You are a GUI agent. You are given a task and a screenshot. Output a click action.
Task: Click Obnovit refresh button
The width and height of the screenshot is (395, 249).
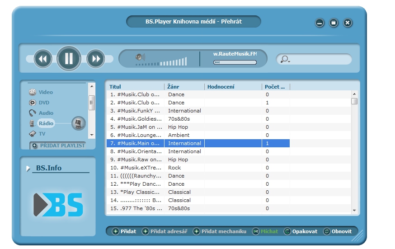[338, 231]
